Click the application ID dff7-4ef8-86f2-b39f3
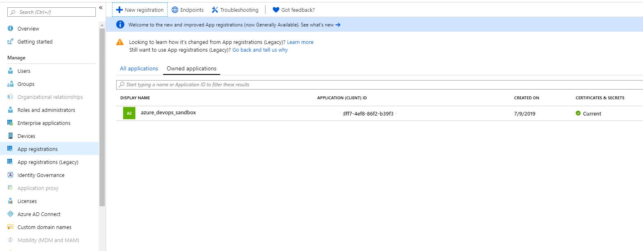The width and height of the screenshot is (643, 251). 368,113
